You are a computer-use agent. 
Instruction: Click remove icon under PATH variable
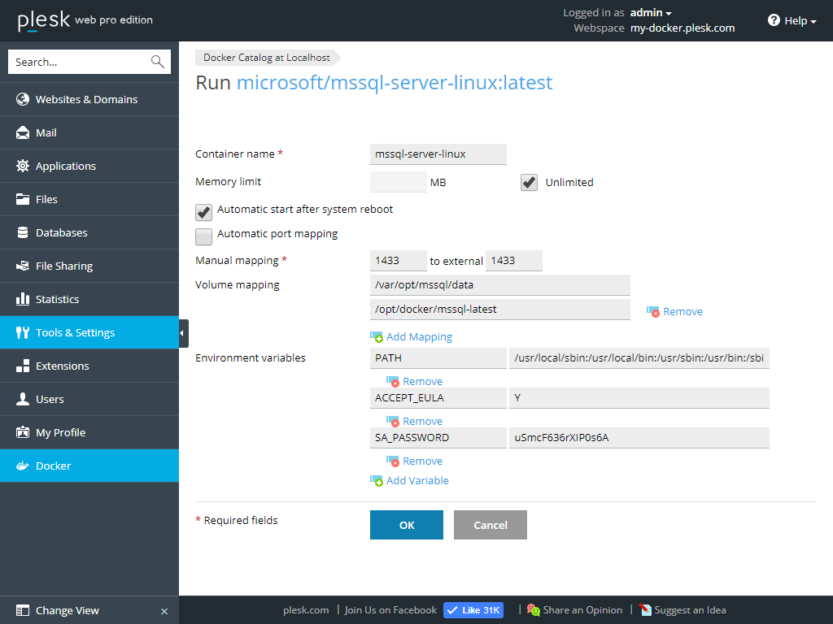pyautogui.click(x=393, y=382)
